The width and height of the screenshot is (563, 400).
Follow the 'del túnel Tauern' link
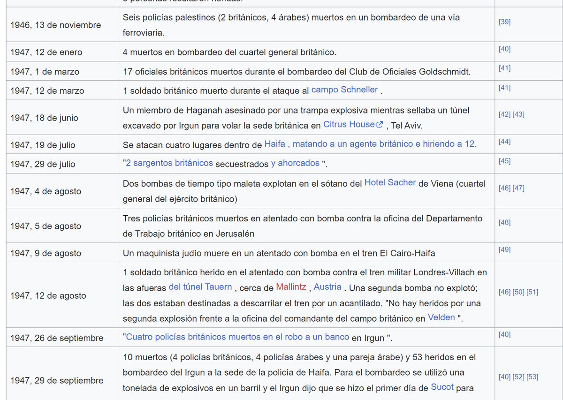(200, 287)
